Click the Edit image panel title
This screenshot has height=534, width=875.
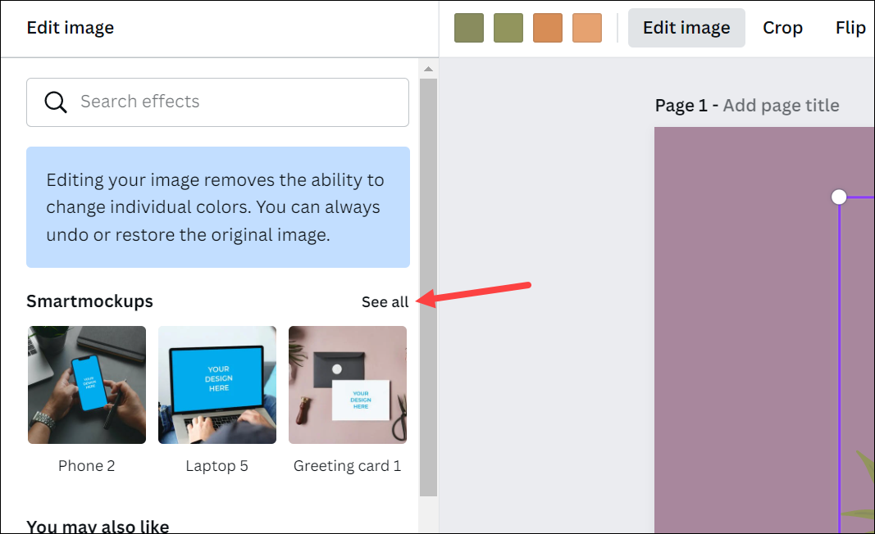click(71, 28)
